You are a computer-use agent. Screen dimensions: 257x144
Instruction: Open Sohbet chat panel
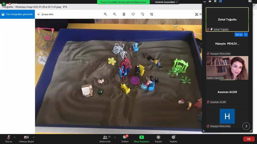125,139
